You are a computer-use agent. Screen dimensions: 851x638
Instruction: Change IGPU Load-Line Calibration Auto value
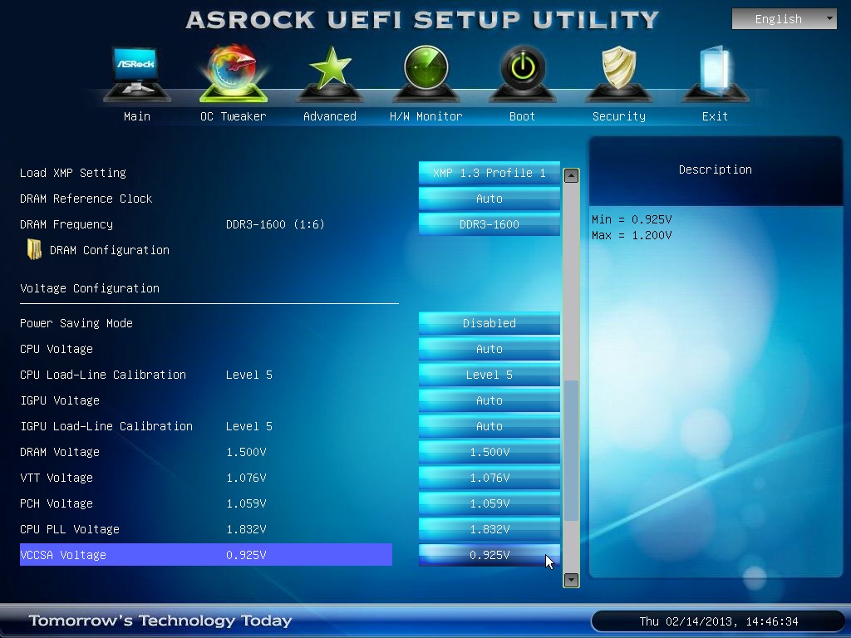click(489, 426)
